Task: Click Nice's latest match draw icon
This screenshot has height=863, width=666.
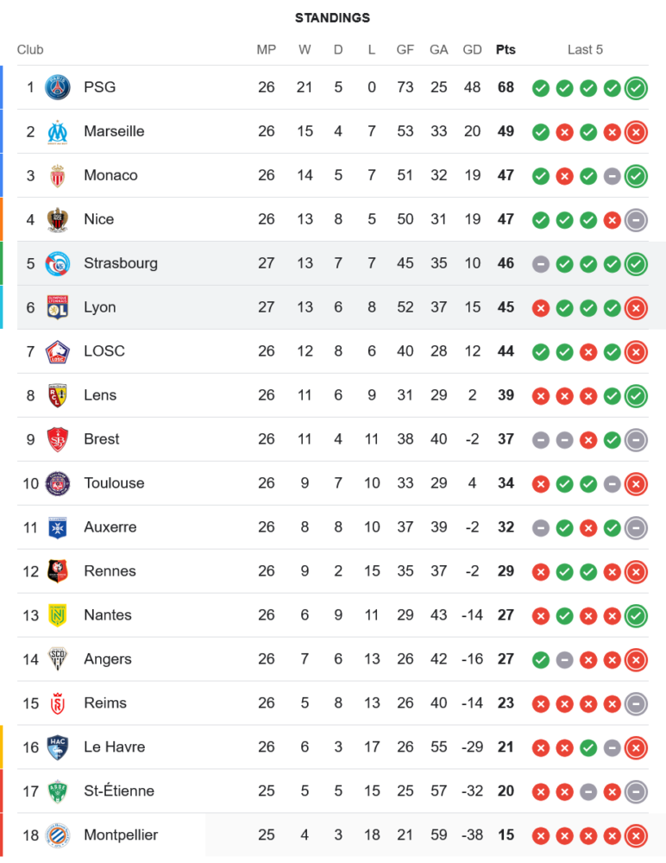Action: click(x=636, y=220)
